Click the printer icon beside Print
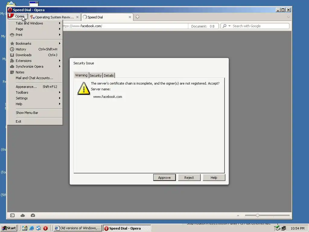The height and width of the screenshot is (232, 309). click(12, 35)
